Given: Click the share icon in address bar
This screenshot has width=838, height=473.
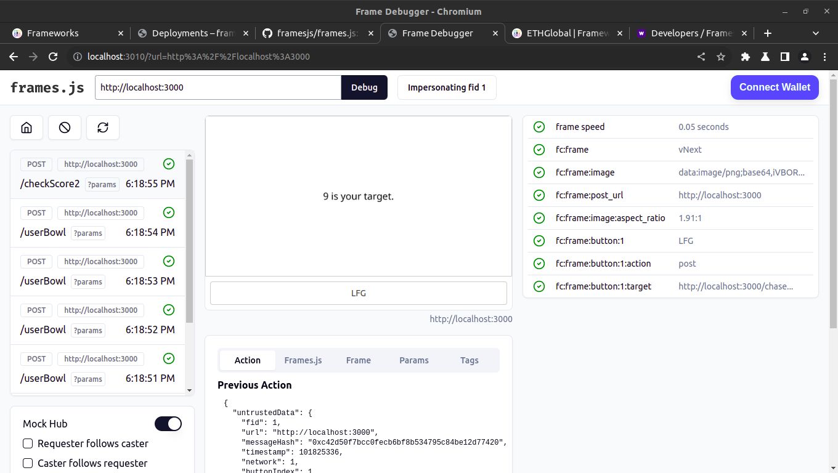Looking at the screenshot, I should click(701, 57).
